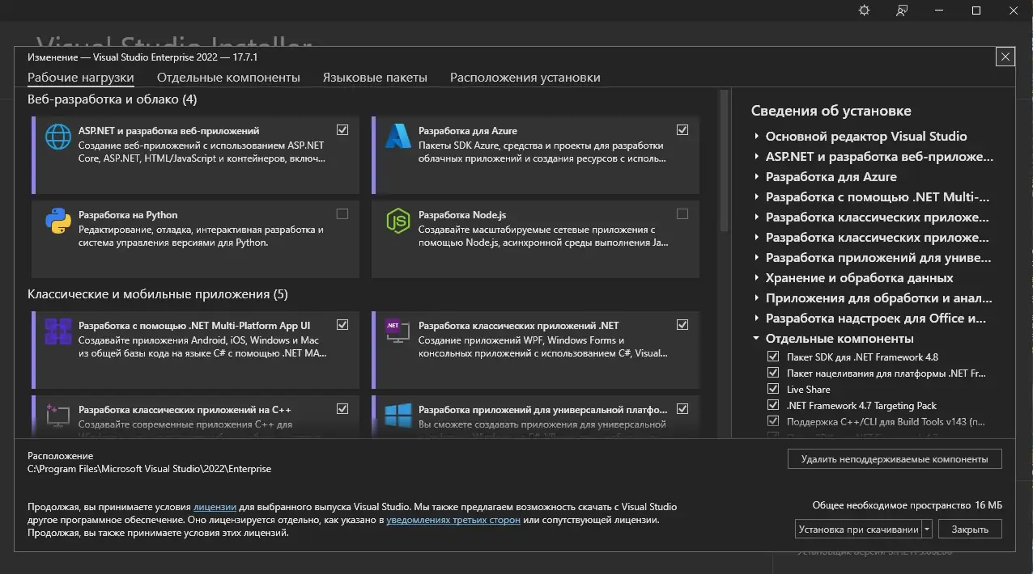This screenshot has height=574, width=1033.
Task: Click the ASP.NET globe icon
Action: coord(57,137)
